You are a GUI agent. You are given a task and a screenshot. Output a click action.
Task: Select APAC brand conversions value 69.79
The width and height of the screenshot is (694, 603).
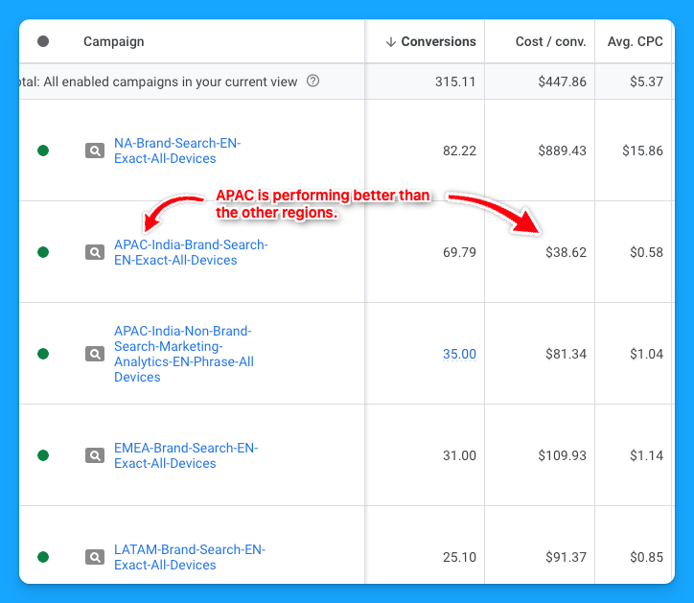(x=459, y=252)
